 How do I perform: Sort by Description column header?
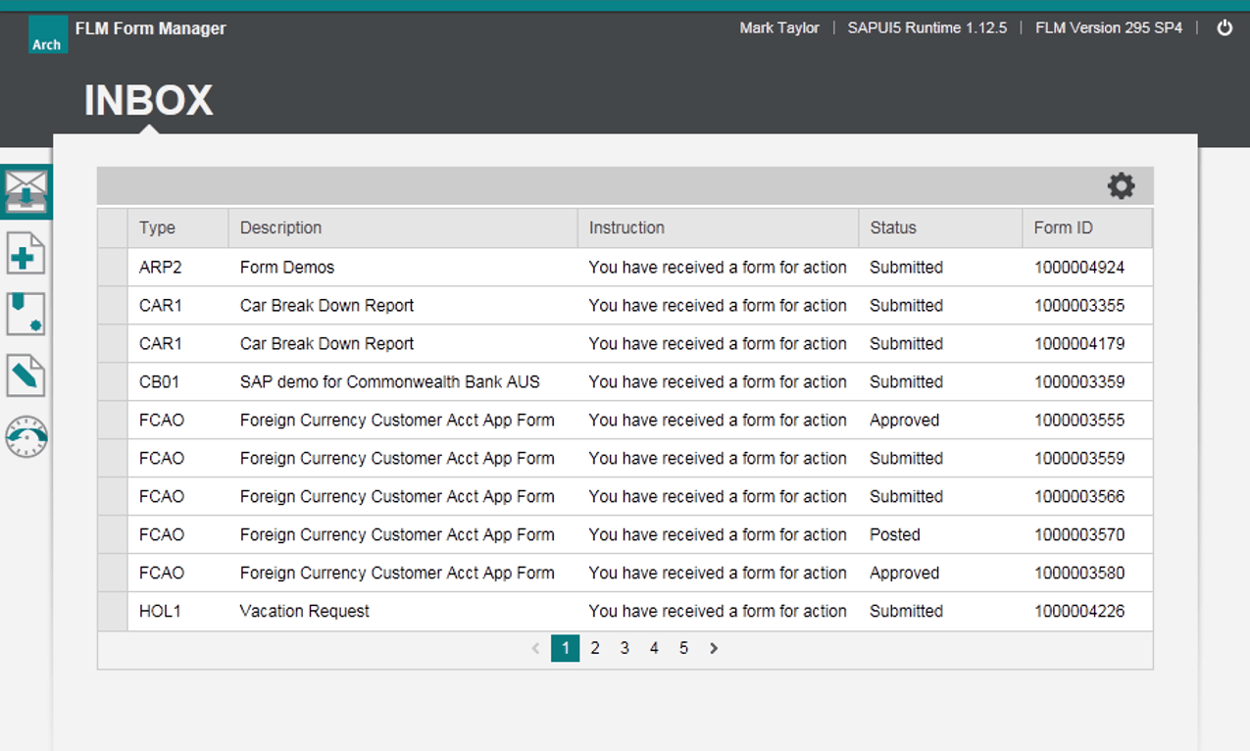click(x=403, y=227)
